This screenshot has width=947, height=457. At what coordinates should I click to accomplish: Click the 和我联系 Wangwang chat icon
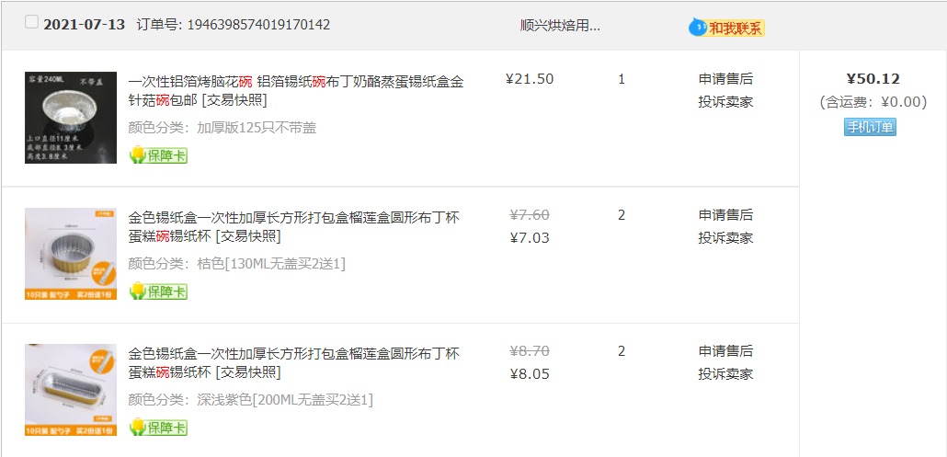726,28
